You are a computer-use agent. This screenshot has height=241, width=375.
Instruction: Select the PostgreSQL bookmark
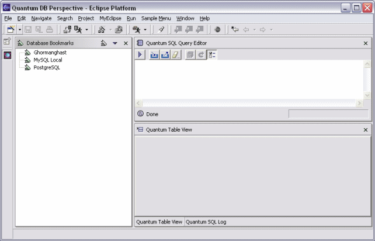(46, 67)
